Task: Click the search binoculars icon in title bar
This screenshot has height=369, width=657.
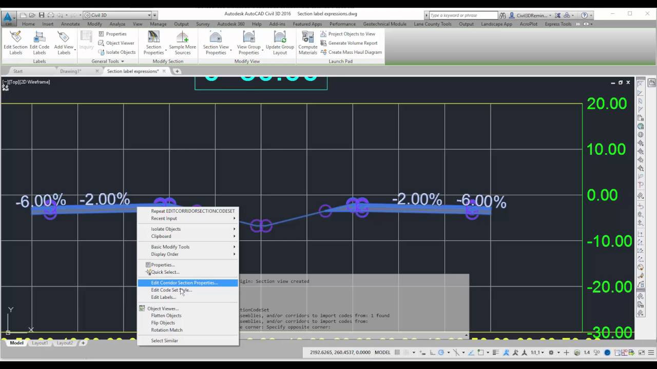Action: 503,15
